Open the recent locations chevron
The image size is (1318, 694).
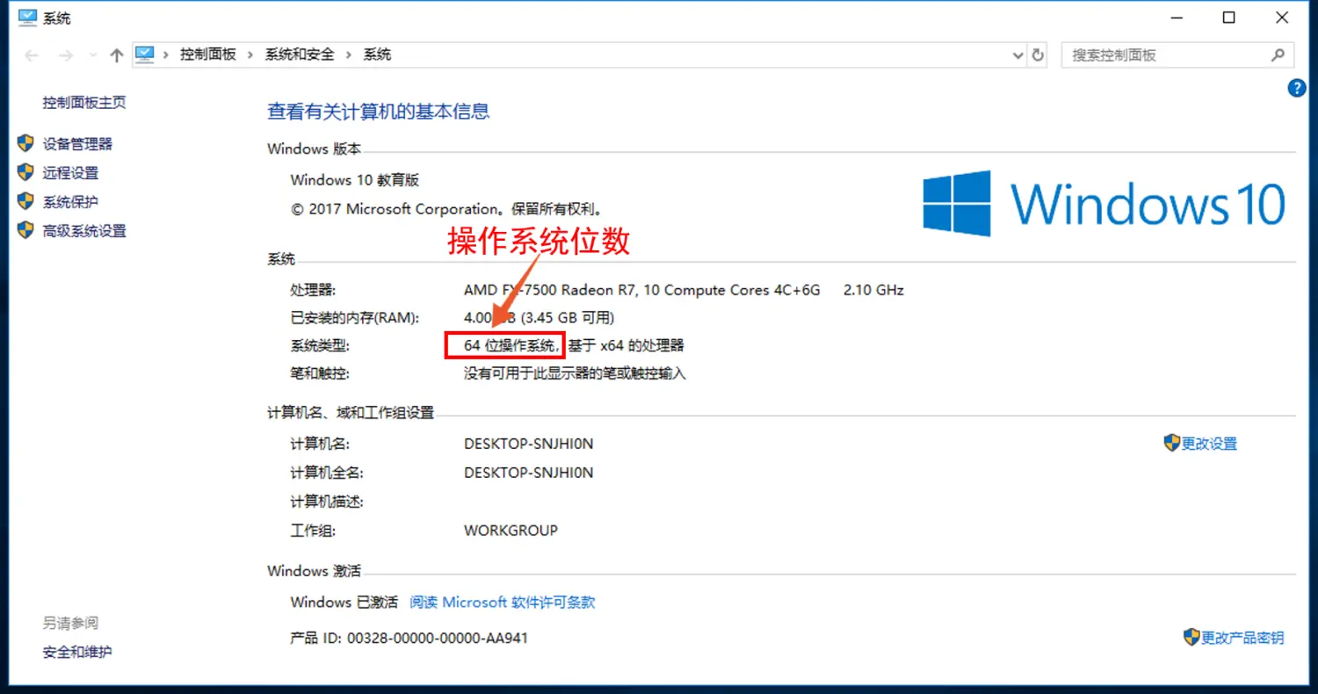93,55
